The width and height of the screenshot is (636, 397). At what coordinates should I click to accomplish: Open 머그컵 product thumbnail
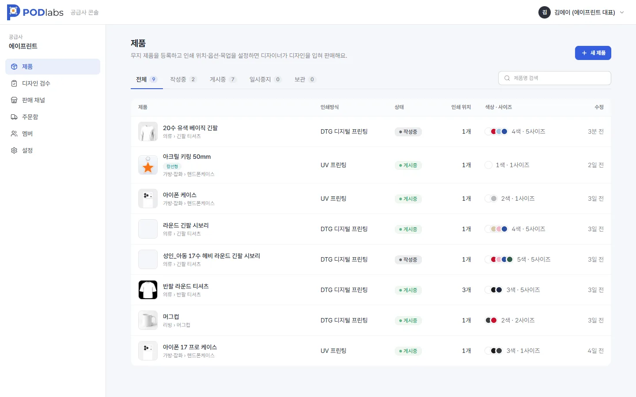[x=148, y=320]
